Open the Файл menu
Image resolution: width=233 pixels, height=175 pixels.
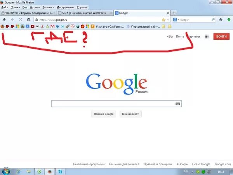tap(5, 7)
